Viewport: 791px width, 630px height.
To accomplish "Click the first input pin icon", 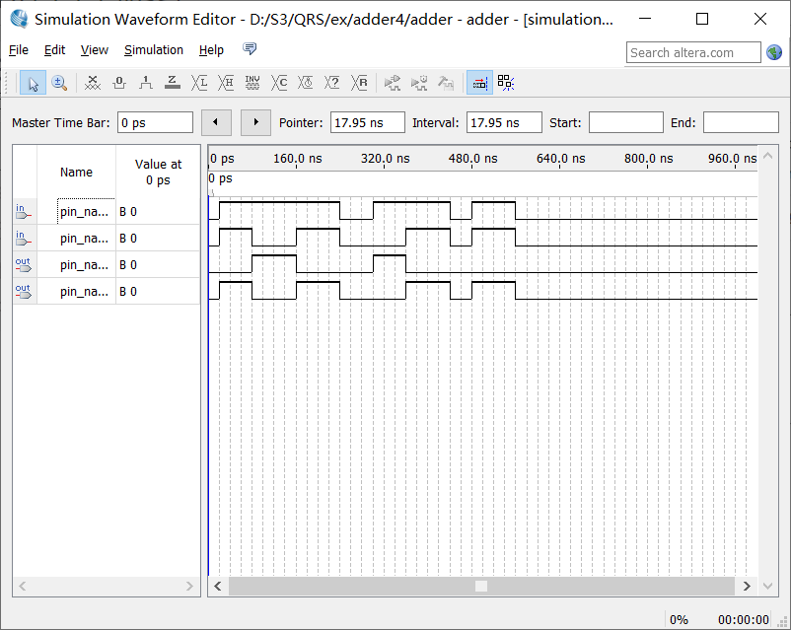I will pos(24,211).
